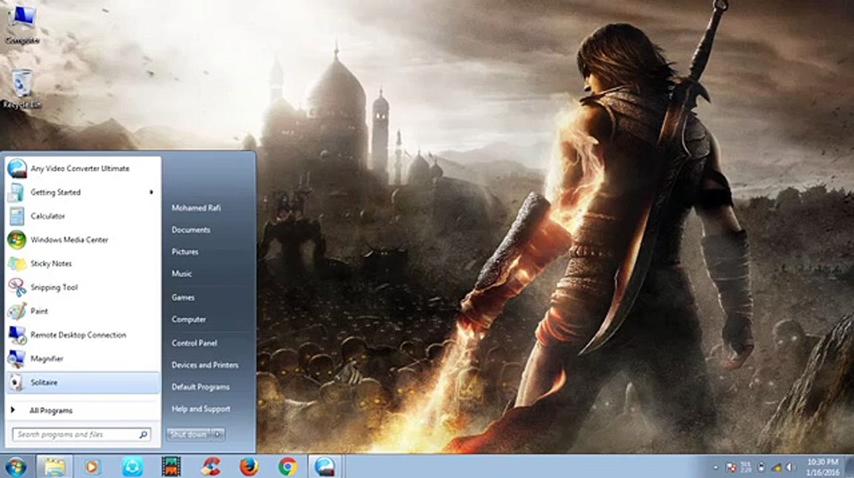Open the volume speaker icon
The width and height of the screenshot is (854, 478).
[790, 467]
